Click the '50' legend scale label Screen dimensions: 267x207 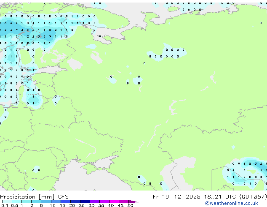pyautogui.click(x=130, y=205)
